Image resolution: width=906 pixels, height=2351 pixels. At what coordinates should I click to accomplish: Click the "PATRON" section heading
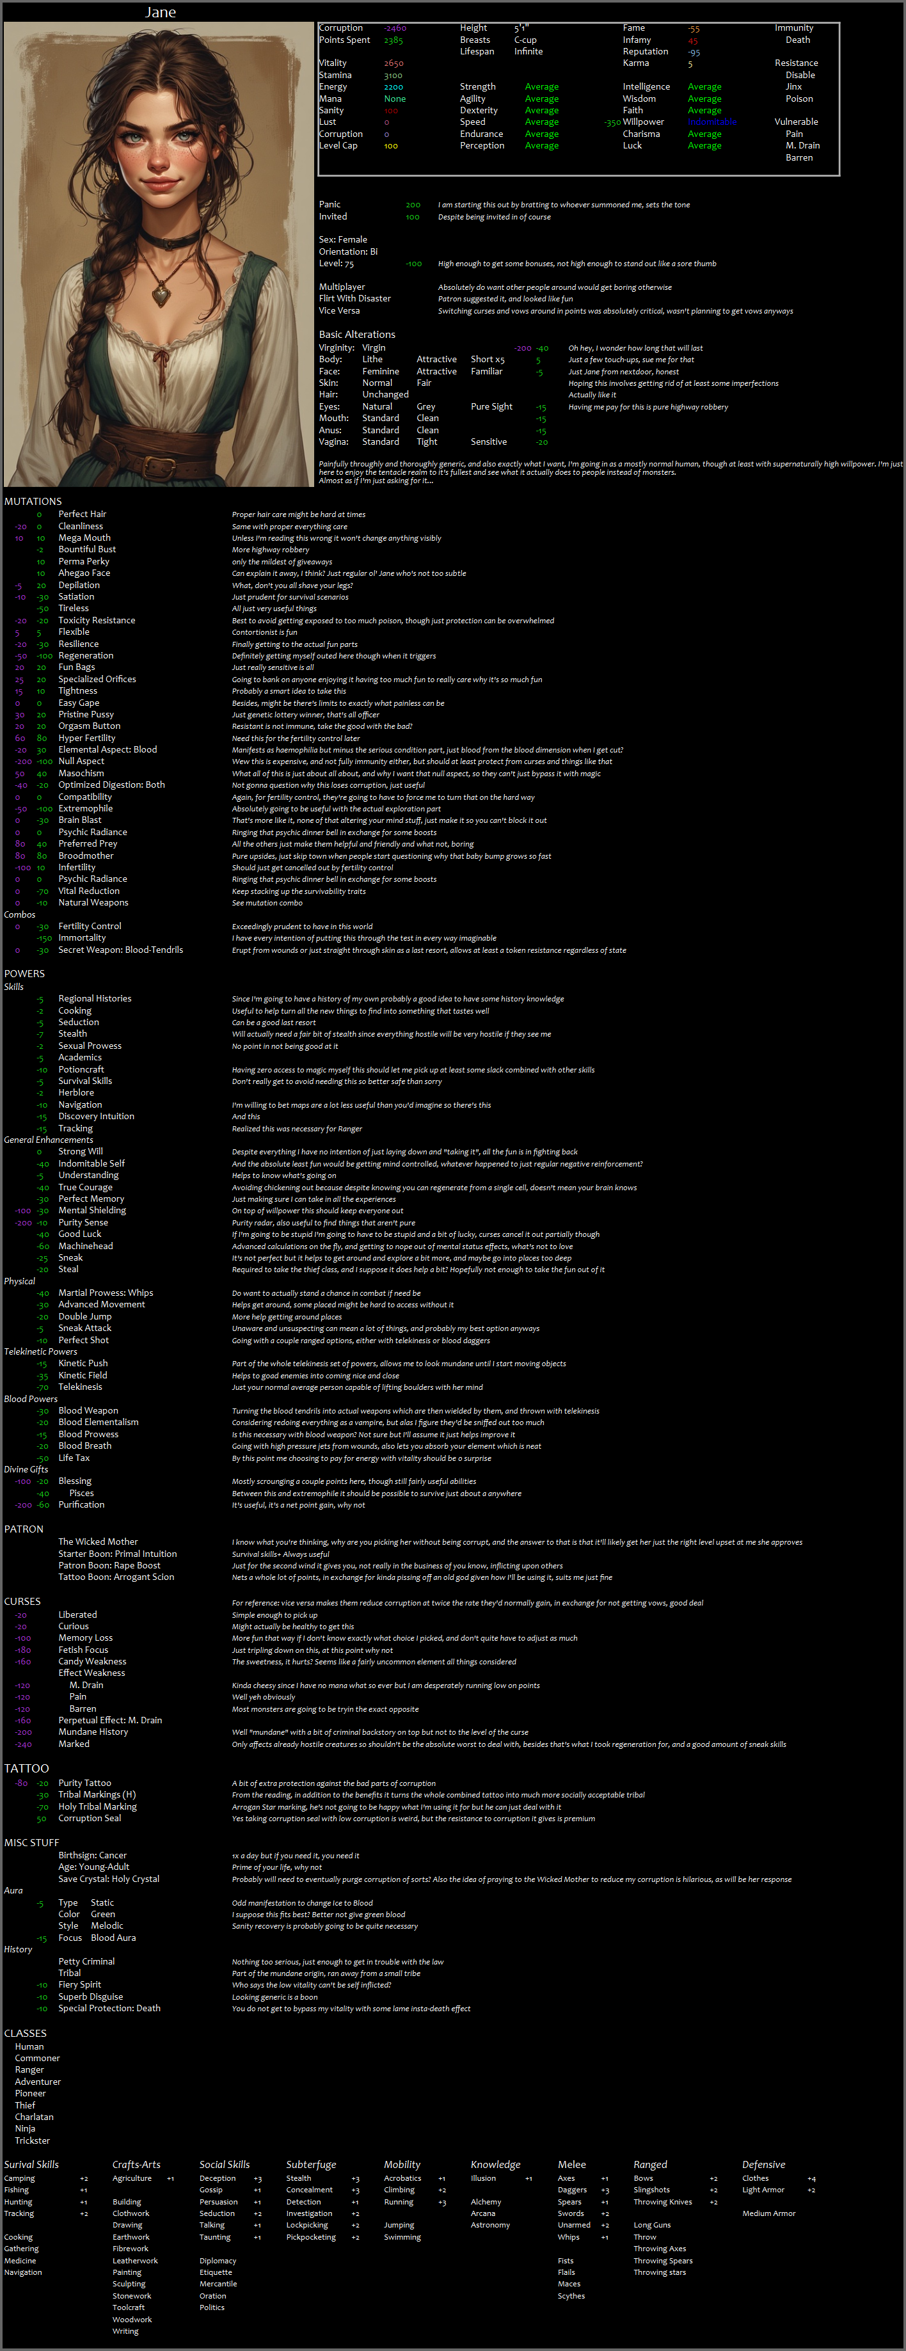click(x=24, y=1529)
